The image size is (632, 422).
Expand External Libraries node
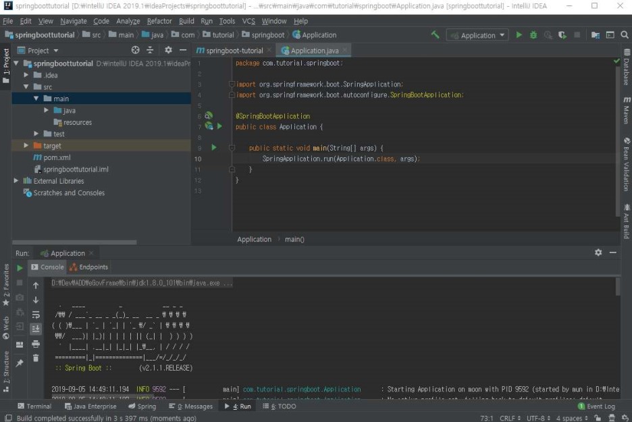tap(16, 180)
